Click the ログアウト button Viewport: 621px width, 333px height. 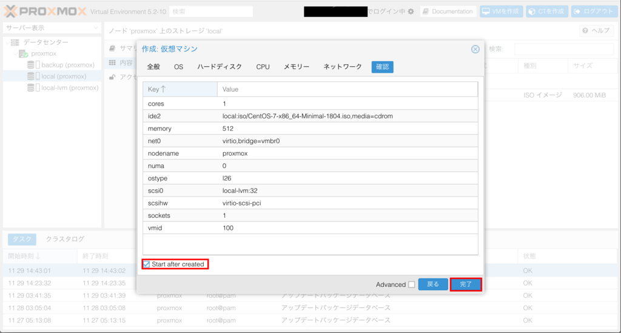point(594,12)
